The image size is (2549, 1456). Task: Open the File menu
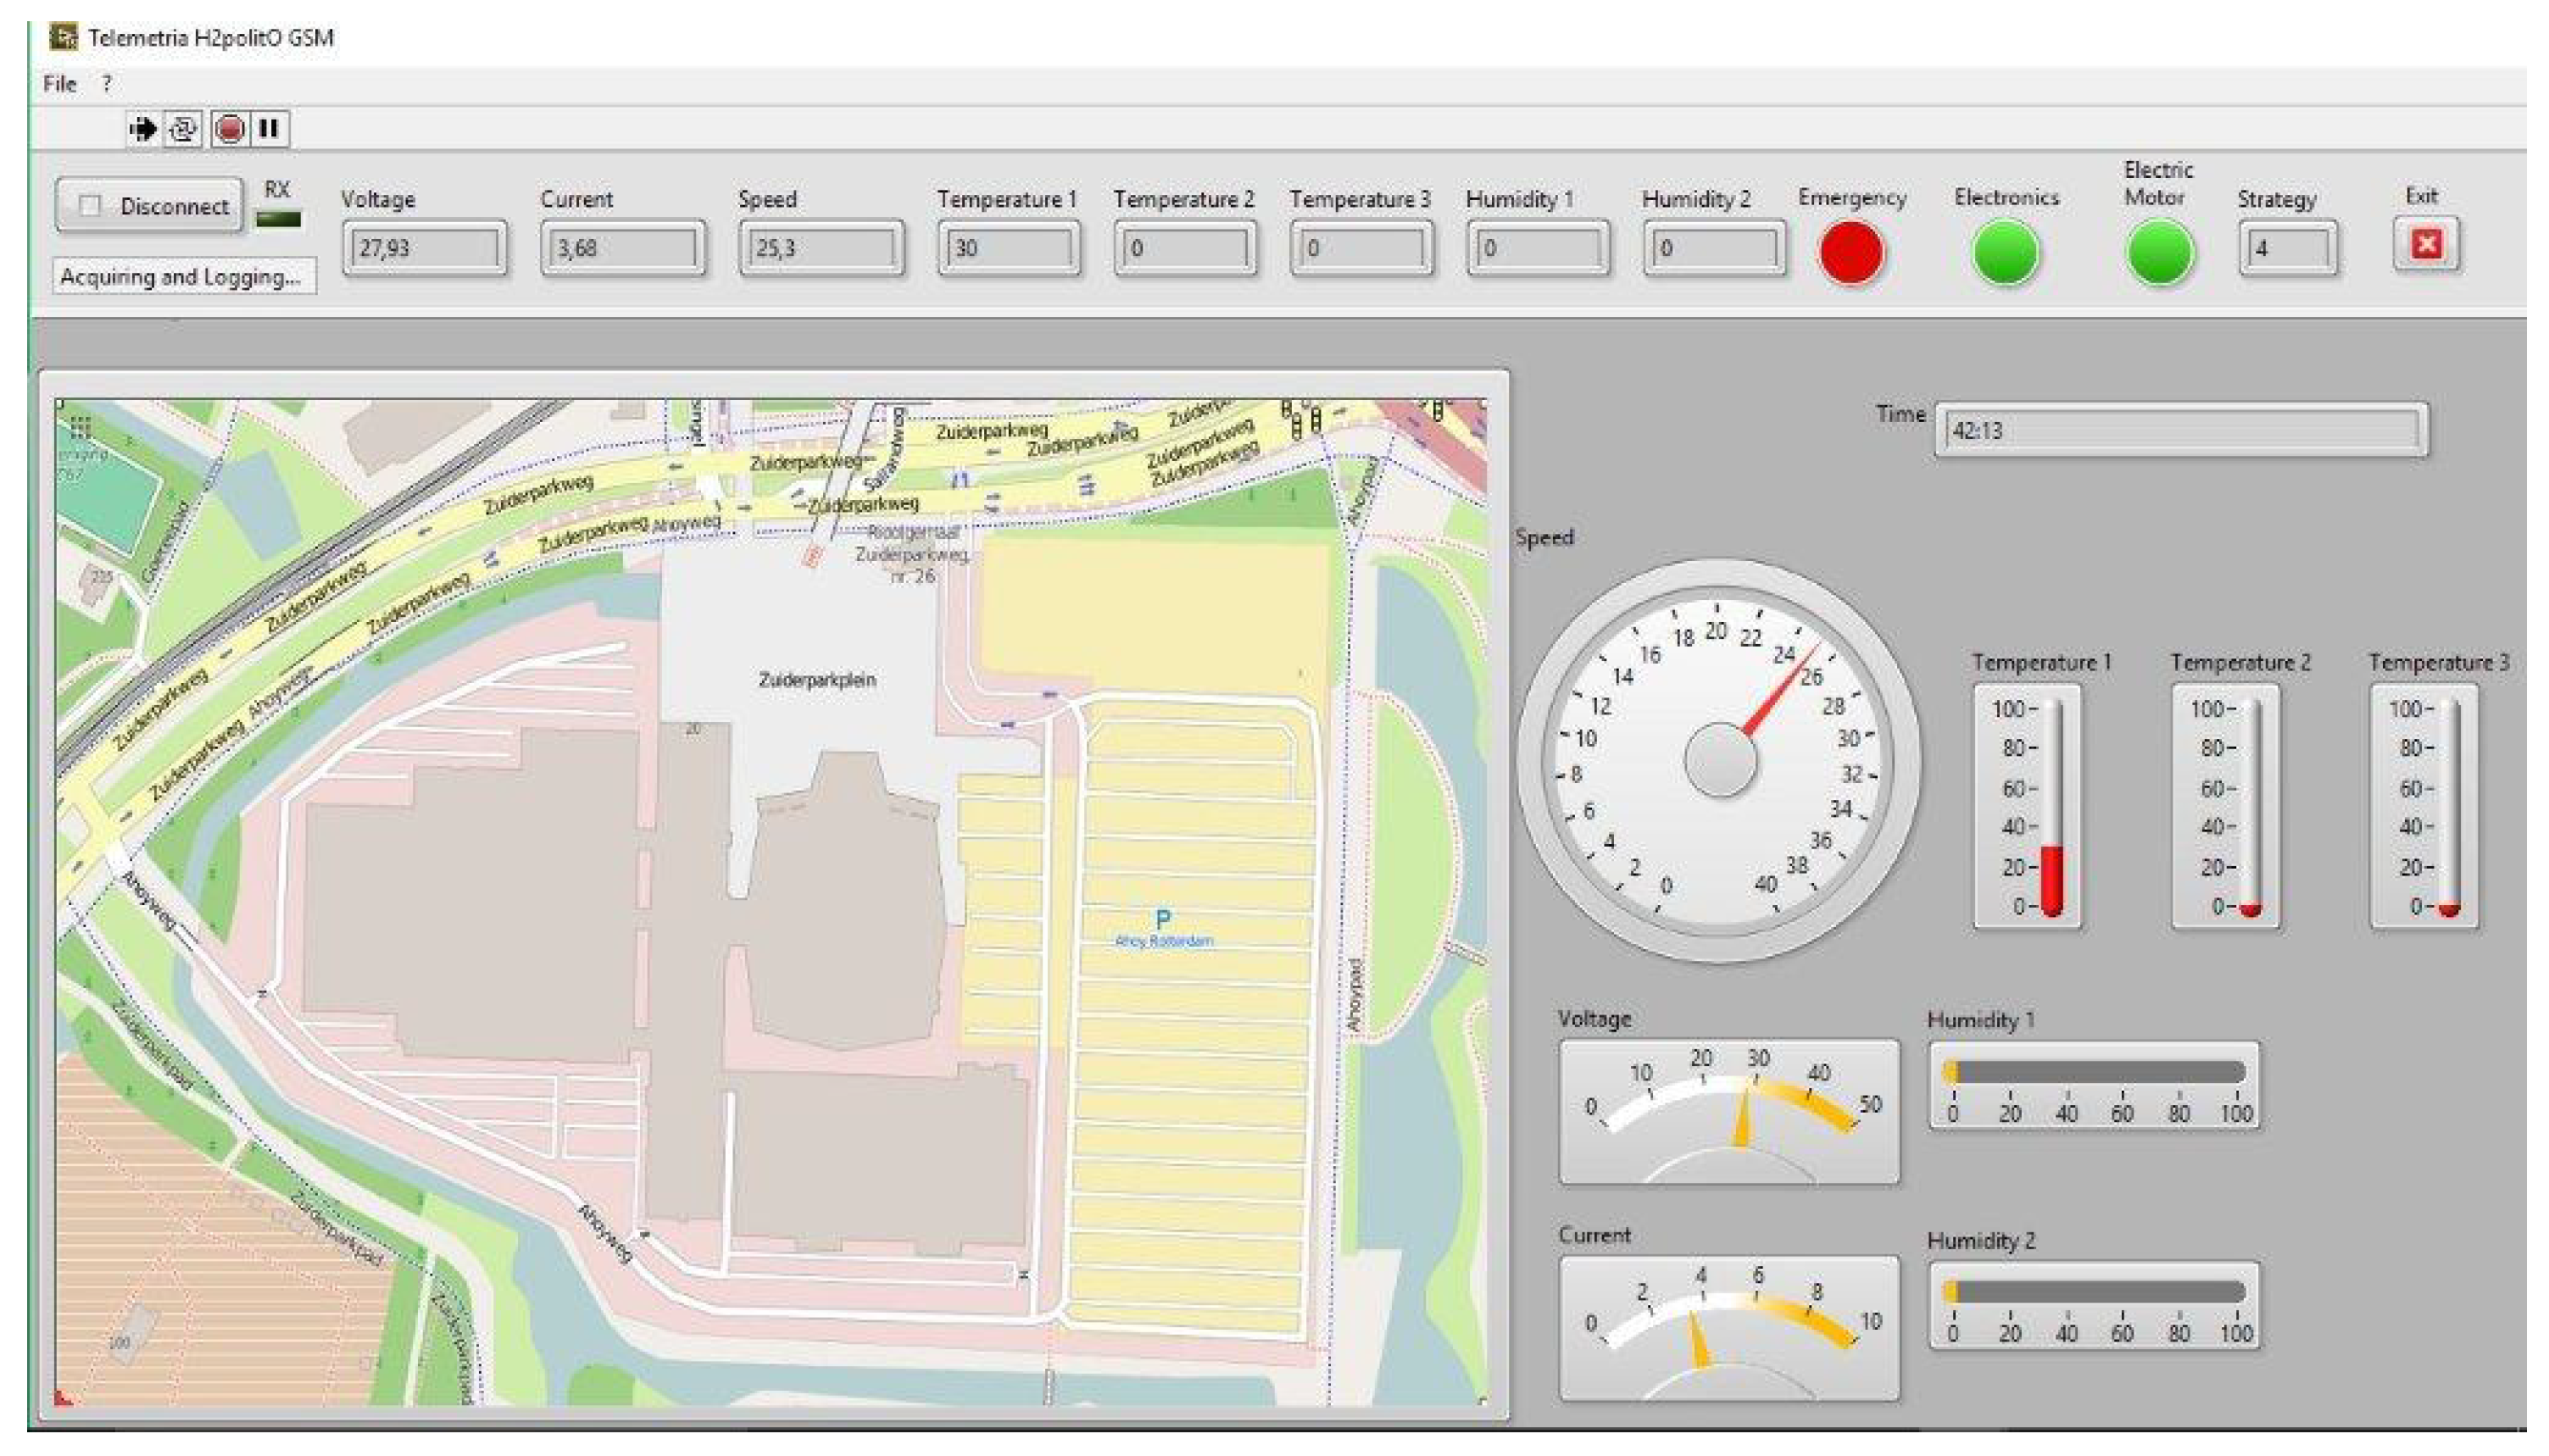click(x=59, y=84)
